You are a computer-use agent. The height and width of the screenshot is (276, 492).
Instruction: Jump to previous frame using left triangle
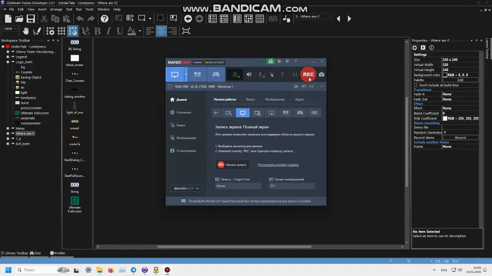[x=338, y=19]
